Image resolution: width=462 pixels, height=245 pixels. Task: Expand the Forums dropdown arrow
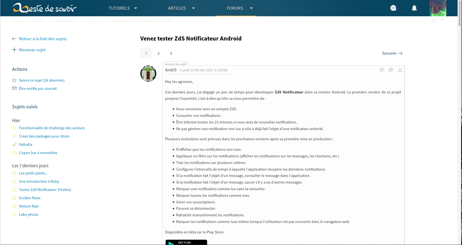(251, 8)
